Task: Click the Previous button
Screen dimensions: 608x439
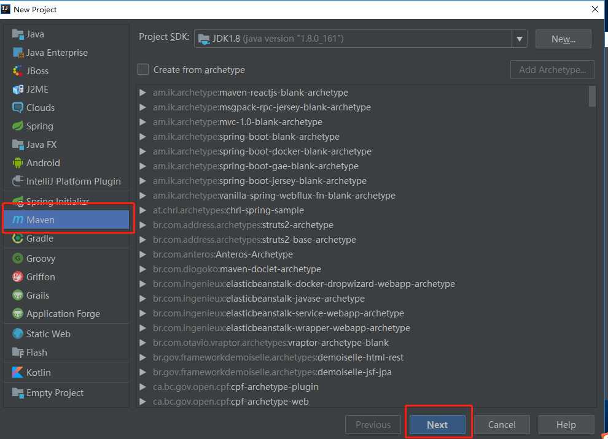Action: 373,425
